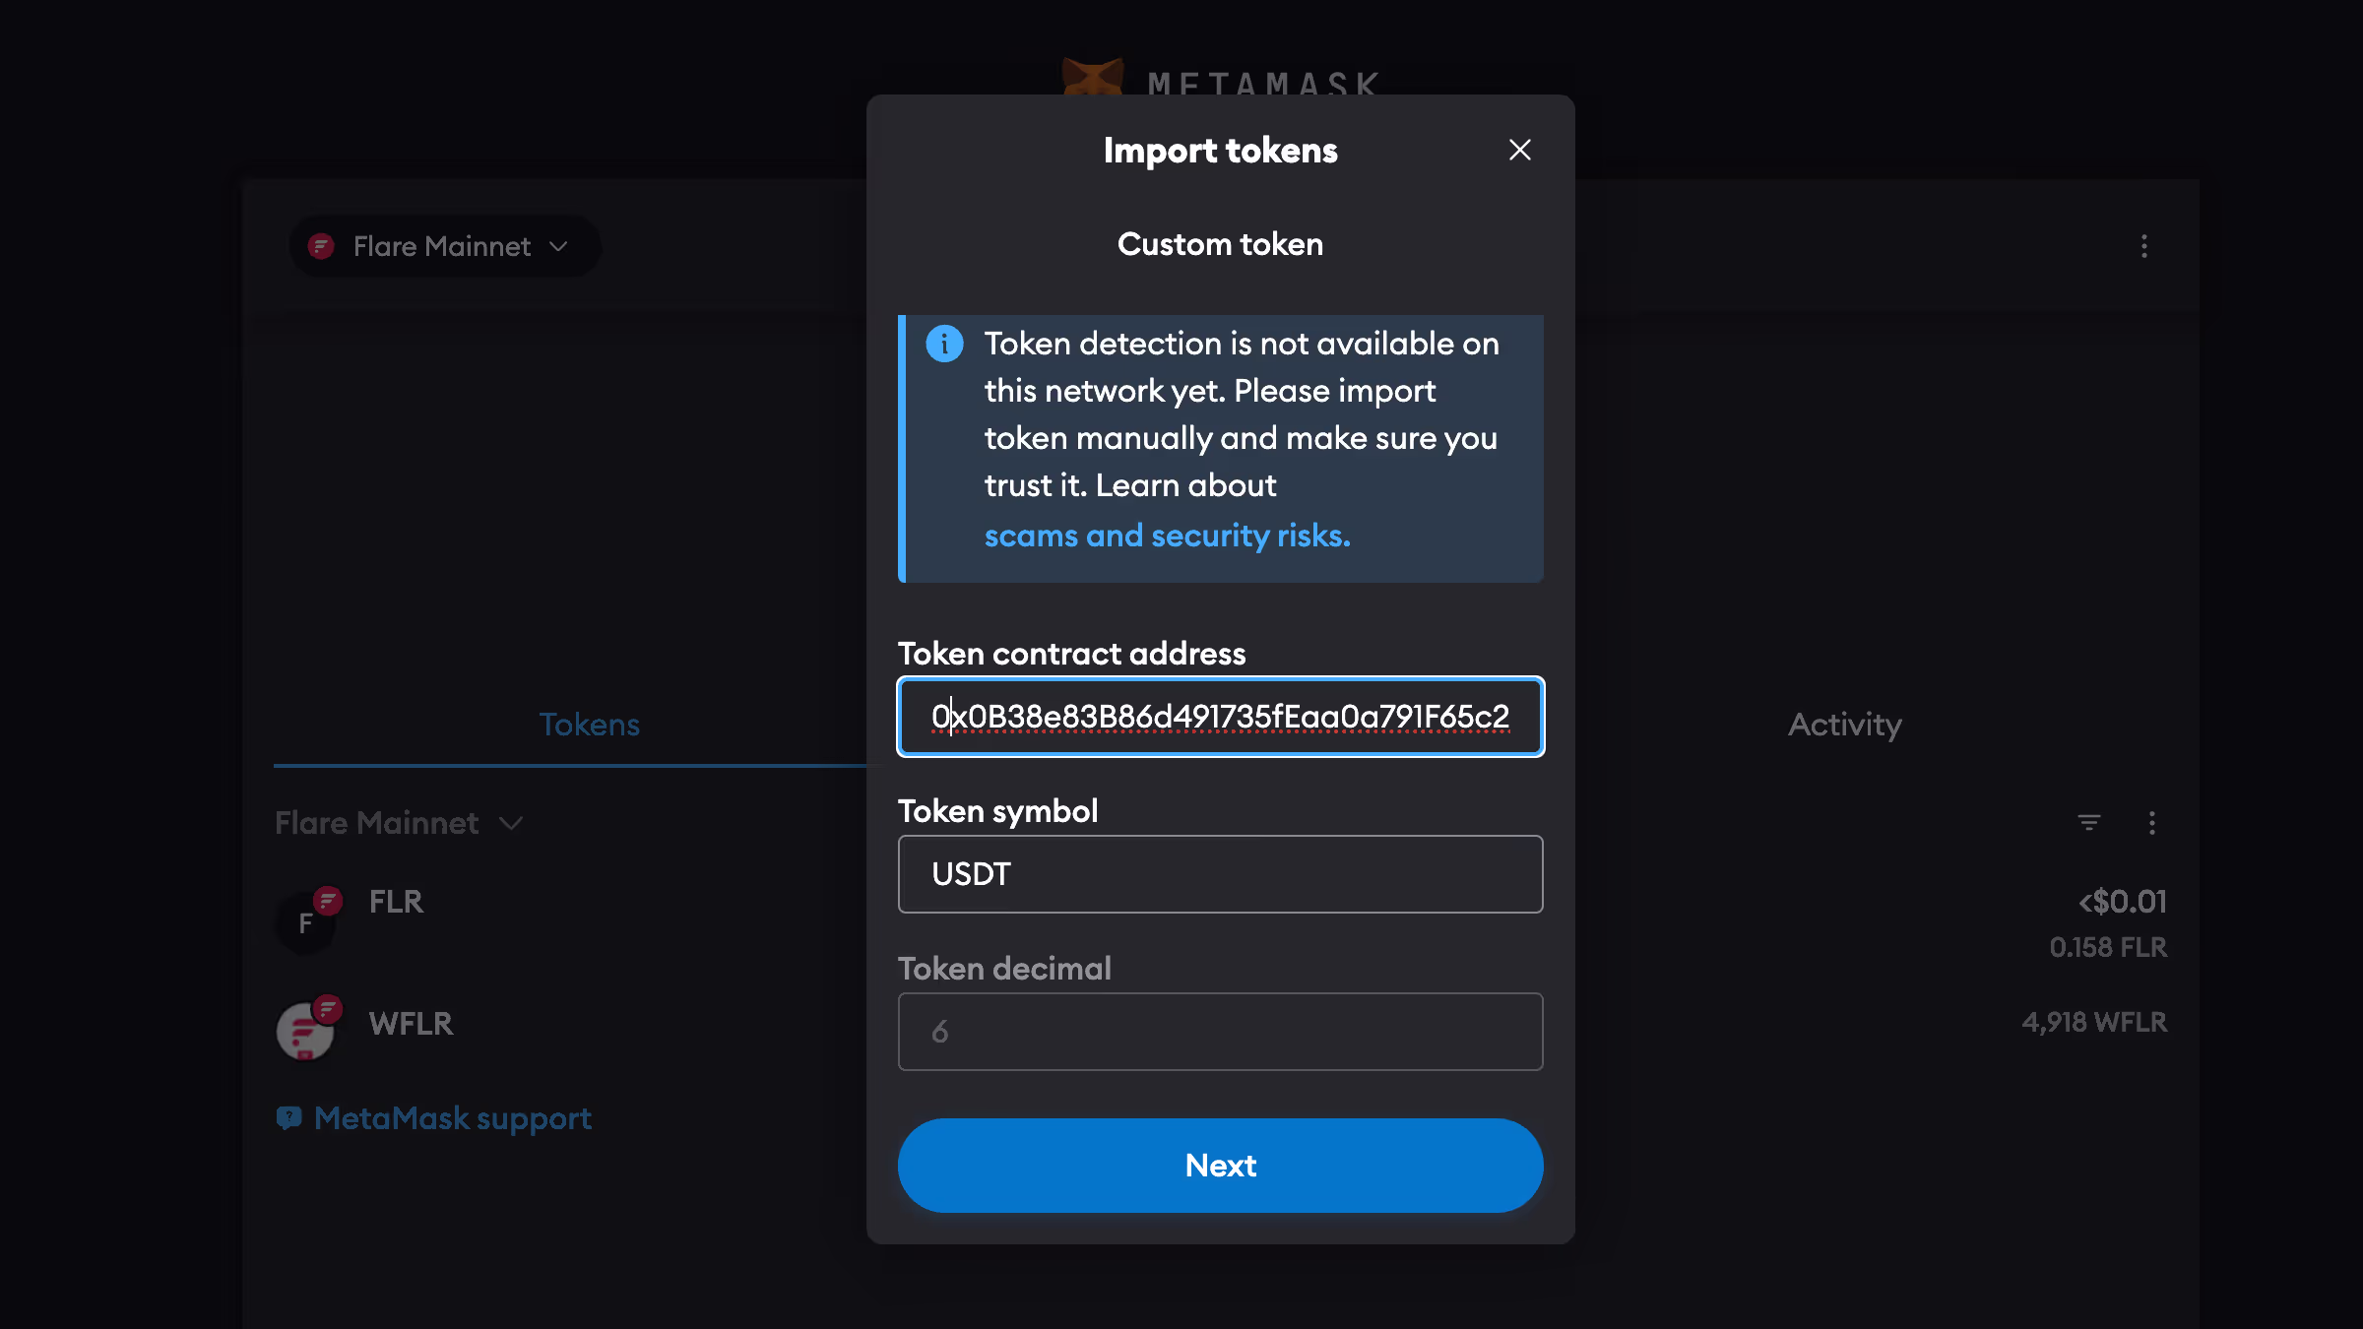Click the Token contract address field
The height and width of the screenshot is (1329, 2363).
[1220, 717]
